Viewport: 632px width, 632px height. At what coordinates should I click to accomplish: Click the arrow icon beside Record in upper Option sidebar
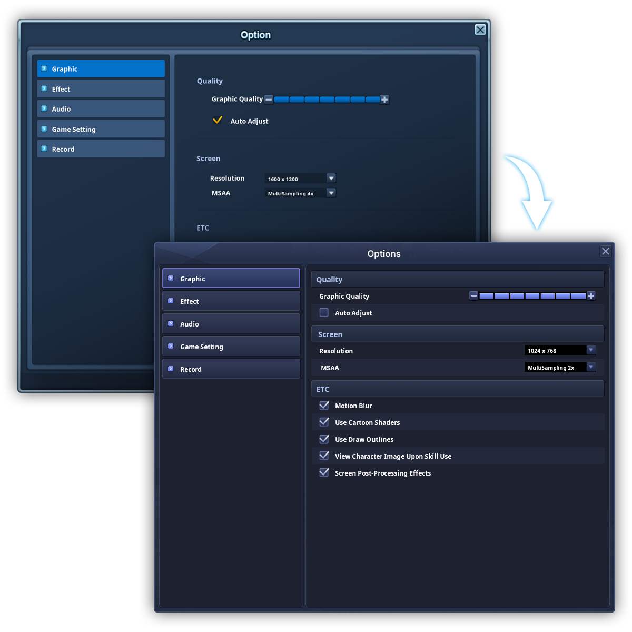point(44,149)
